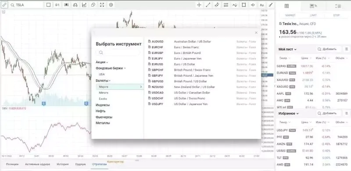This screenshot has height=171, width=351.
Task: Choose NZDUSD from instrument list
Action: (202, 87)
